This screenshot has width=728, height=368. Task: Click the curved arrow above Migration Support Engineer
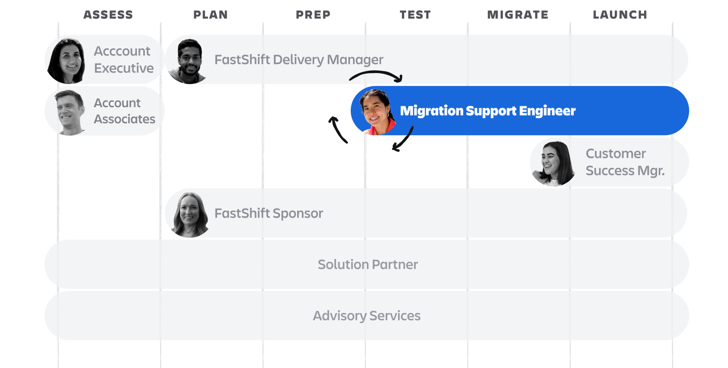[376, 75]
